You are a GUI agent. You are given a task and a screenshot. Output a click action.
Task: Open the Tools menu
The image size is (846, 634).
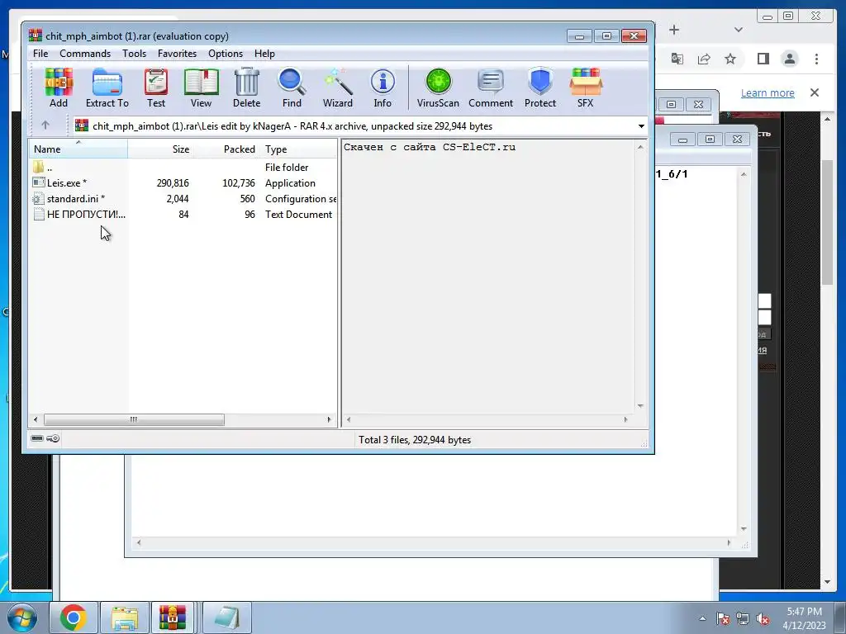coord(135,54)
